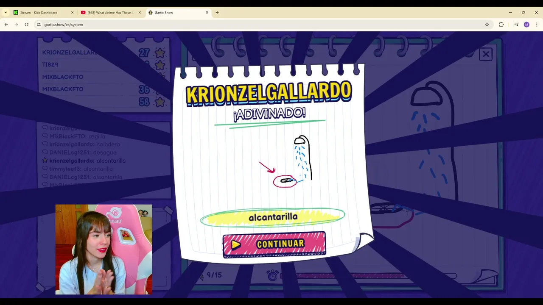Screen dimensions: 543x305
Task: Open Chrome three-dot menu
Action: 537,25
